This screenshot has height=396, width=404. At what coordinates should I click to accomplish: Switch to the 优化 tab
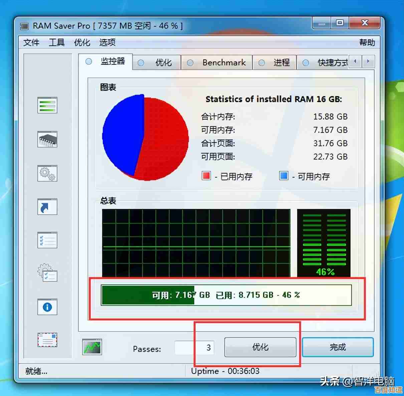coord(163,63)
